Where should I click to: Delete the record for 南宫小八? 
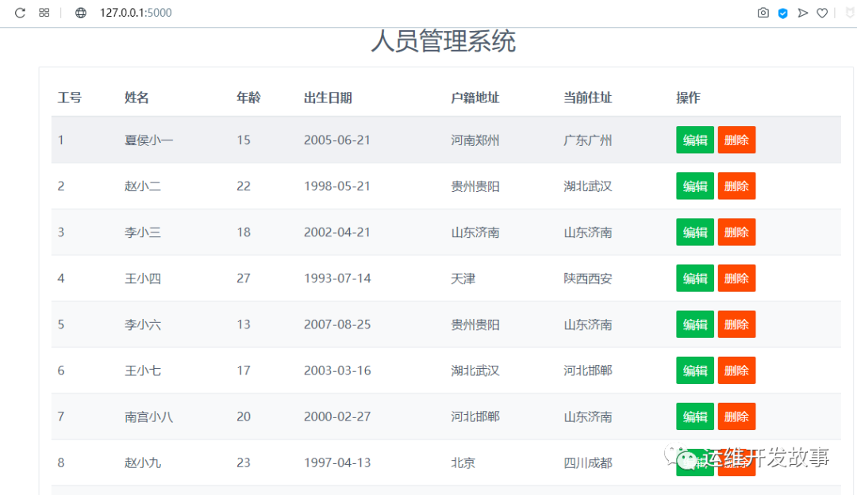point(736,416)
